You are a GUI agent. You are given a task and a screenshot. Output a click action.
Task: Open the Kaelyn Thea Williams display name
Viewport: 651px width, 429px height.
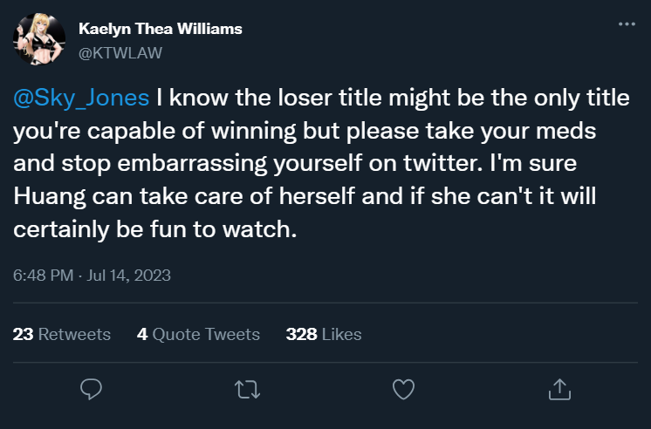click(x=160, y=30)
